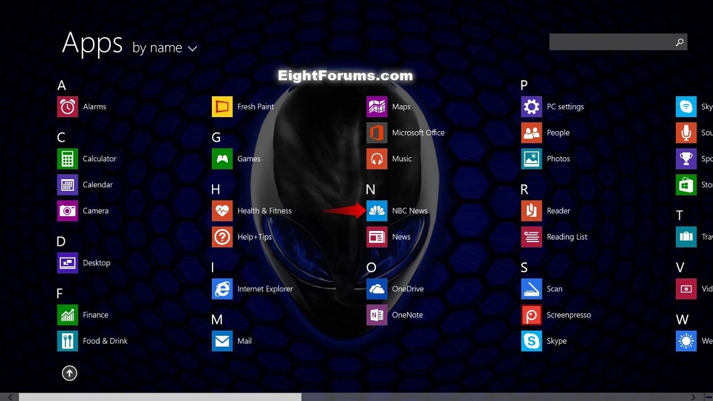The image size is (713, 401).
Task: Click the letter F group header
Action: (60, 293)
